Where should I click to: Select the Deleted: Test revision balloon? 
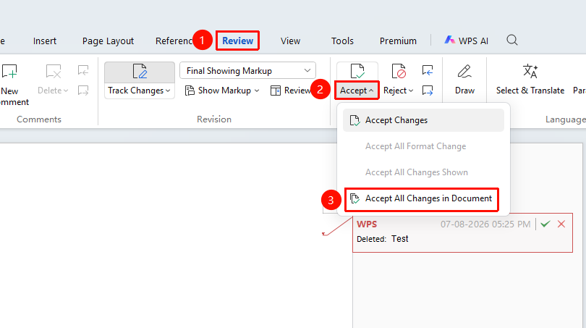[463, 233]
